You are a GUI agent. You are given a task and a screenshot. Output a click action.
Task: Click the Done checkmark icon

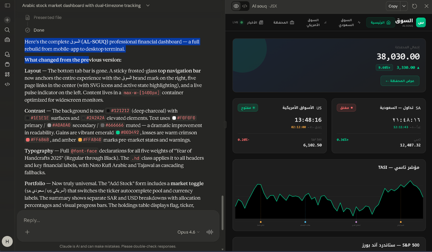pyautogui.click(x=28, y=30)
